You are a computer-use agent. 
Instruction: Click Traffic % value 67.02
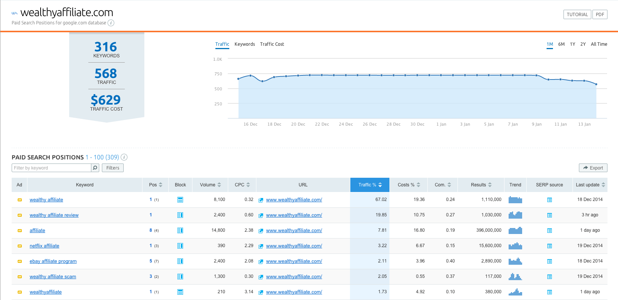381,199
